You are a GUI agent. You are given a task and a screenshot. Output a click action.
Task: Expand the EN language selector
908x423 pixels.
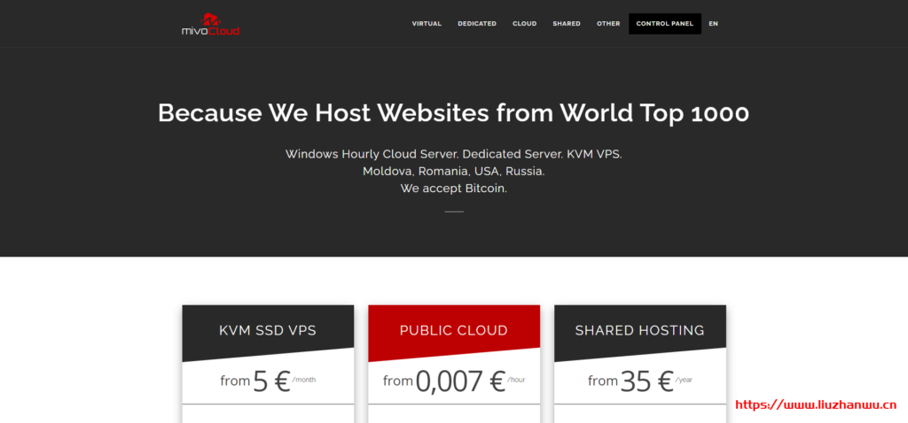pyautogui.click(x=713, y=24)
